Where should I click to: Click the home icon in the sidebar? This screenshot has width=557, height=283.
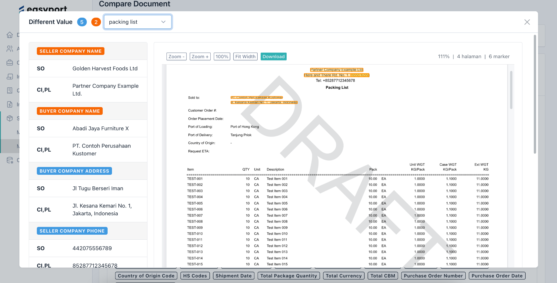point(10,35)
